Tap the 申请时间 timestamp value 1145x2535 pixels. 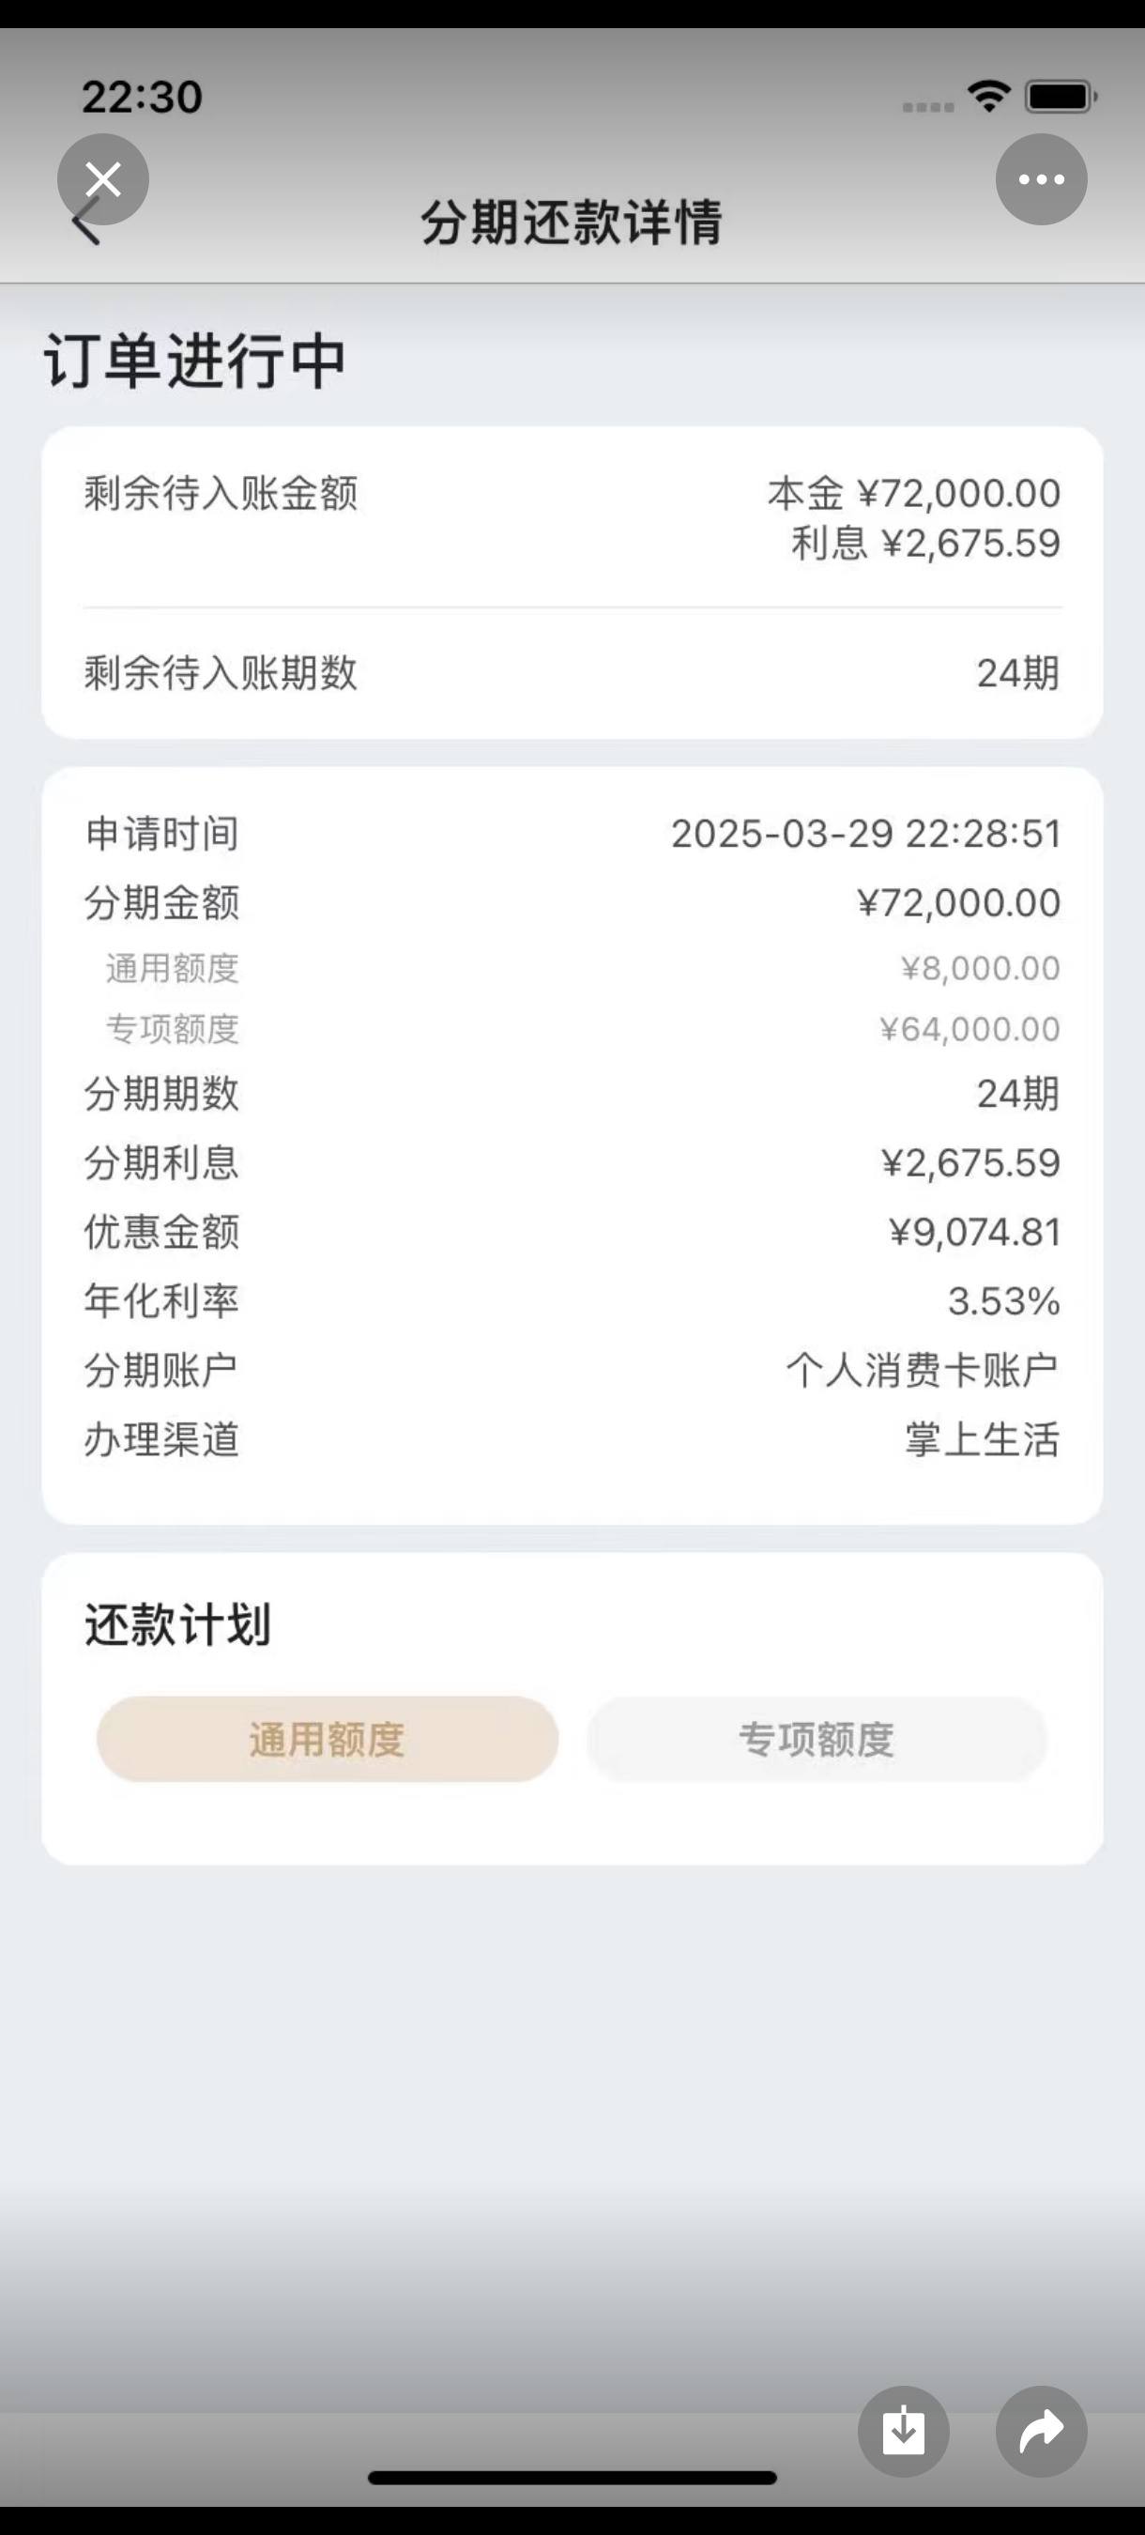[866, 834]
